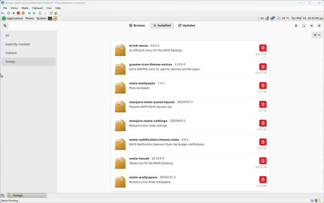Screen dimensions: 324x203
Task: Select the All filter in sidebar
Action: point(28,35)
